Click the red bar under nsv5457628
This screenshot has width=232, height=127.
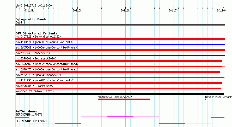pos(120,39)
